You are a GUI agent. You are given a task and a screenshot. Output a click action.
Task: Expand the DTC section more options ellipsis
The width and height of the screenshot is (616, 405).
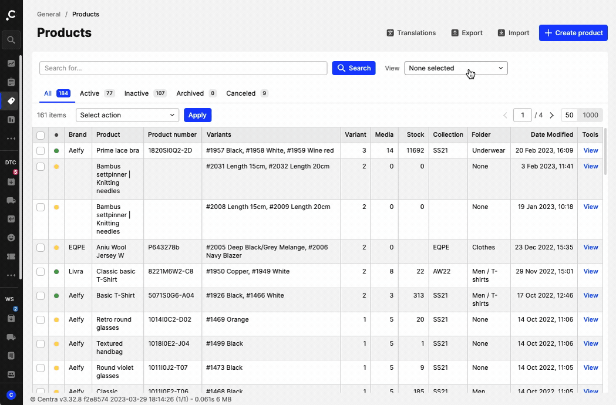11,275
